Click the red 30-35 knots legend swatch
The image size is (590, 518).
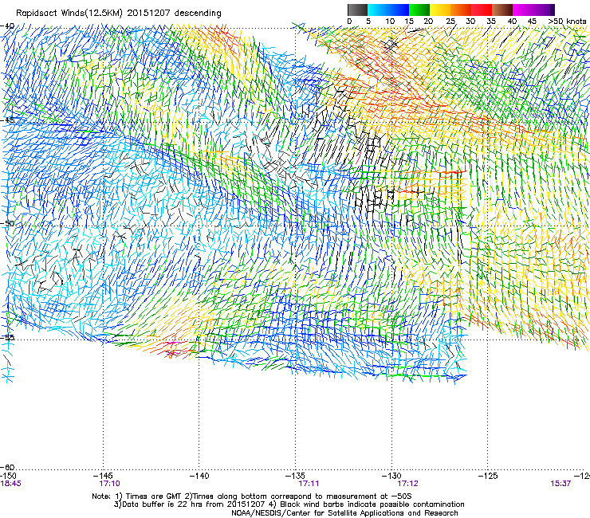point(482,10)
